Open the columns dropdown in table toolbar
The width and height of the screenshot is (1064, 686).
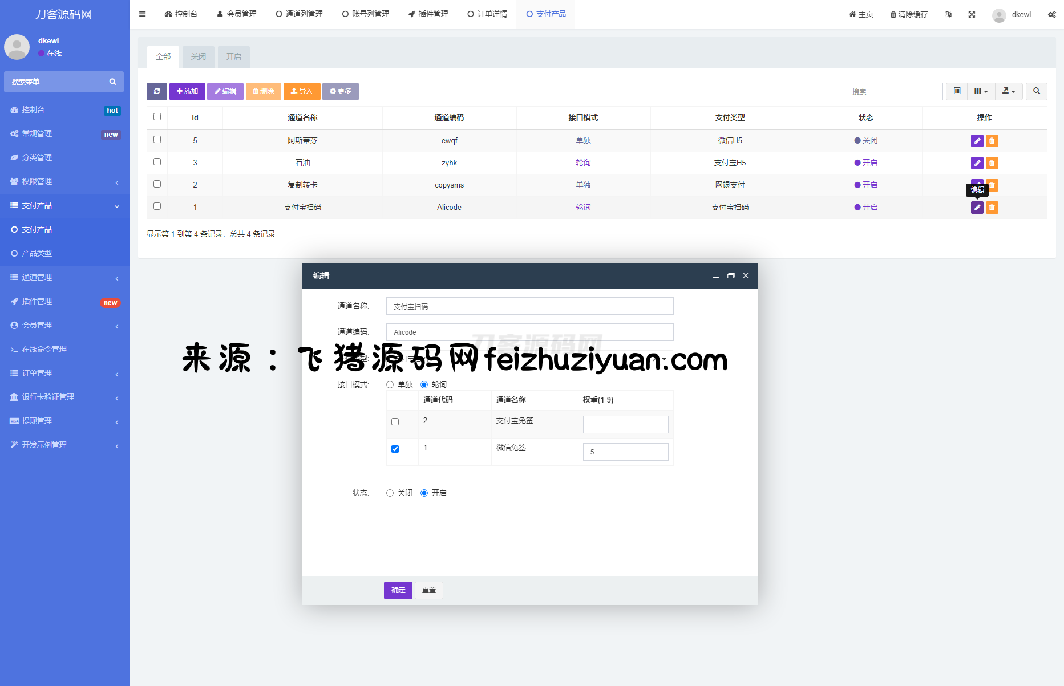(981, 91)
